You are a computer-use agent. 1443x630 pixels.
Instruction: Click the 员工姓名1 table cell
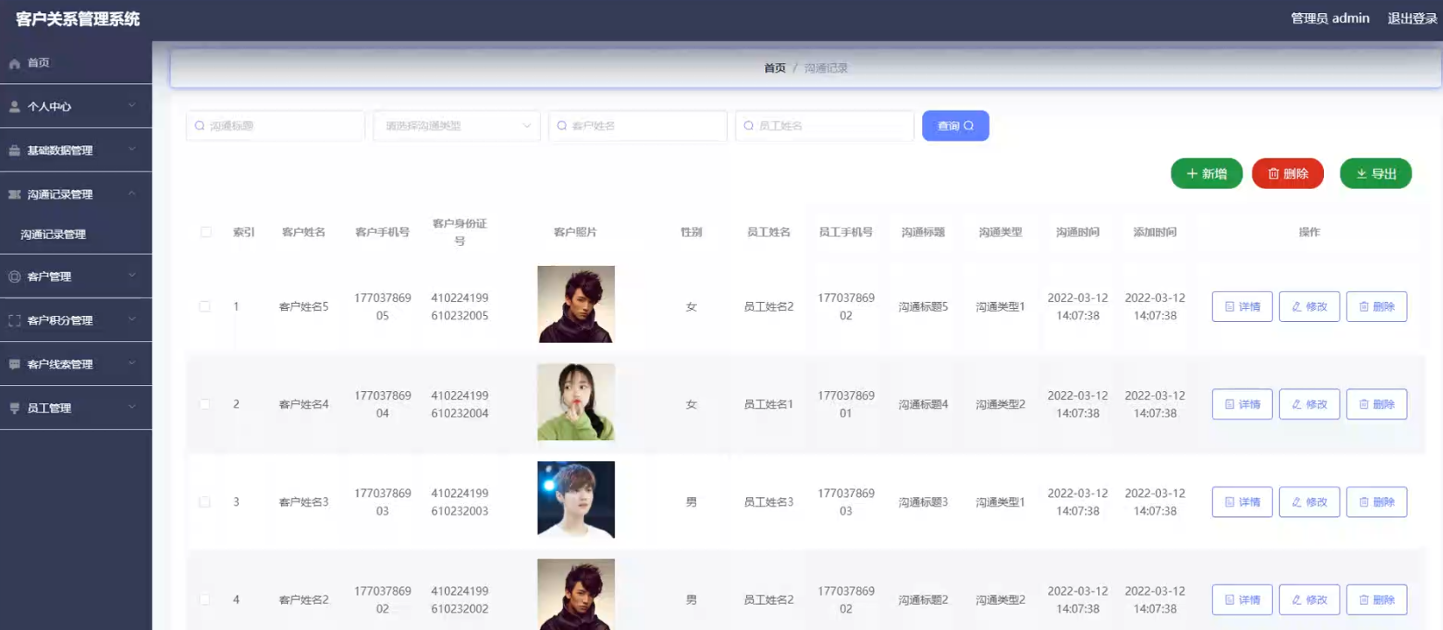(769, 404)
